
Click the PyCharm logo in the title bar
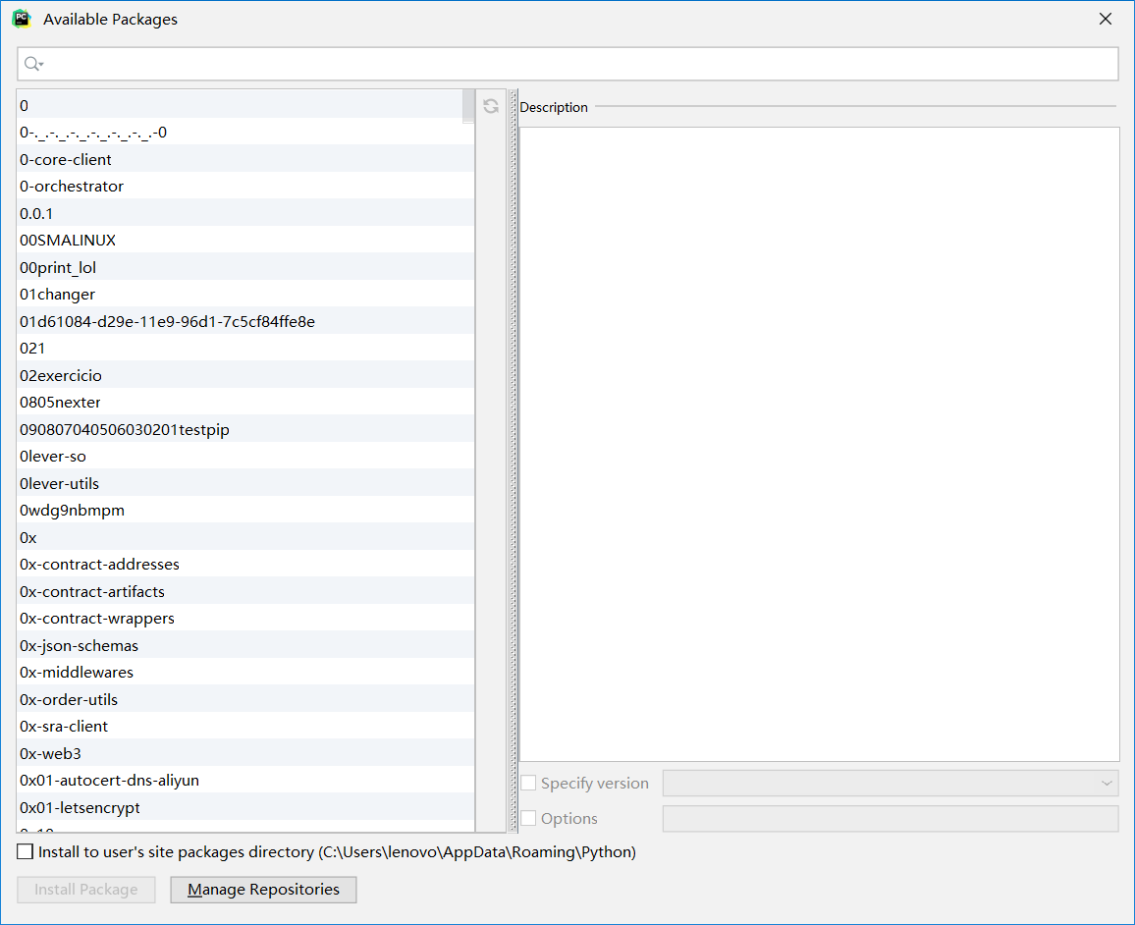click(21, 18)
